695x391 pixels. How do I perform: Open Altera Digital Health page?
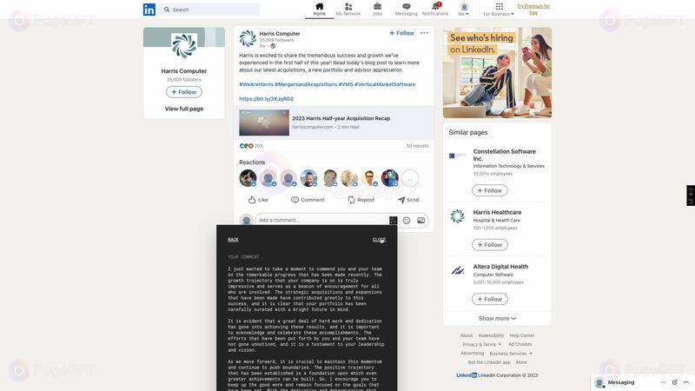coord(500,267)
